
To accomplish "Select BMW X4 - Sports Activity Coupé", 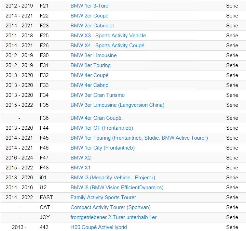I will click(107, 46).
